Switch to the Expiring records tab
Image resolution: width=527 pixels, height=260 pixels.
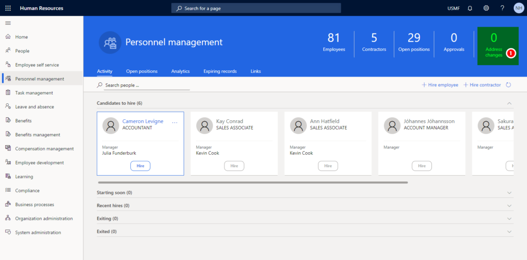(x=220, y=71)
